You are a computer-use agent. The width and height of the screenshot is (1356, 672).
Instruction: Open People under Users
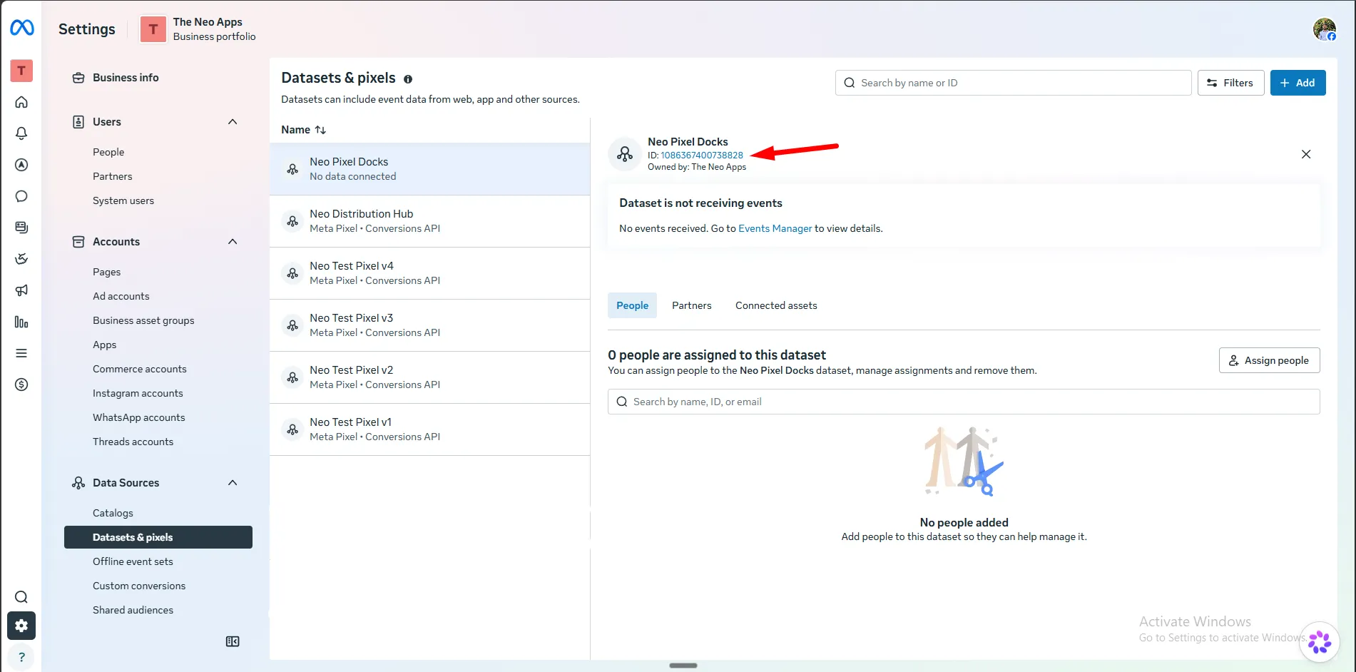pyautogui.click(x=108, y=152)
